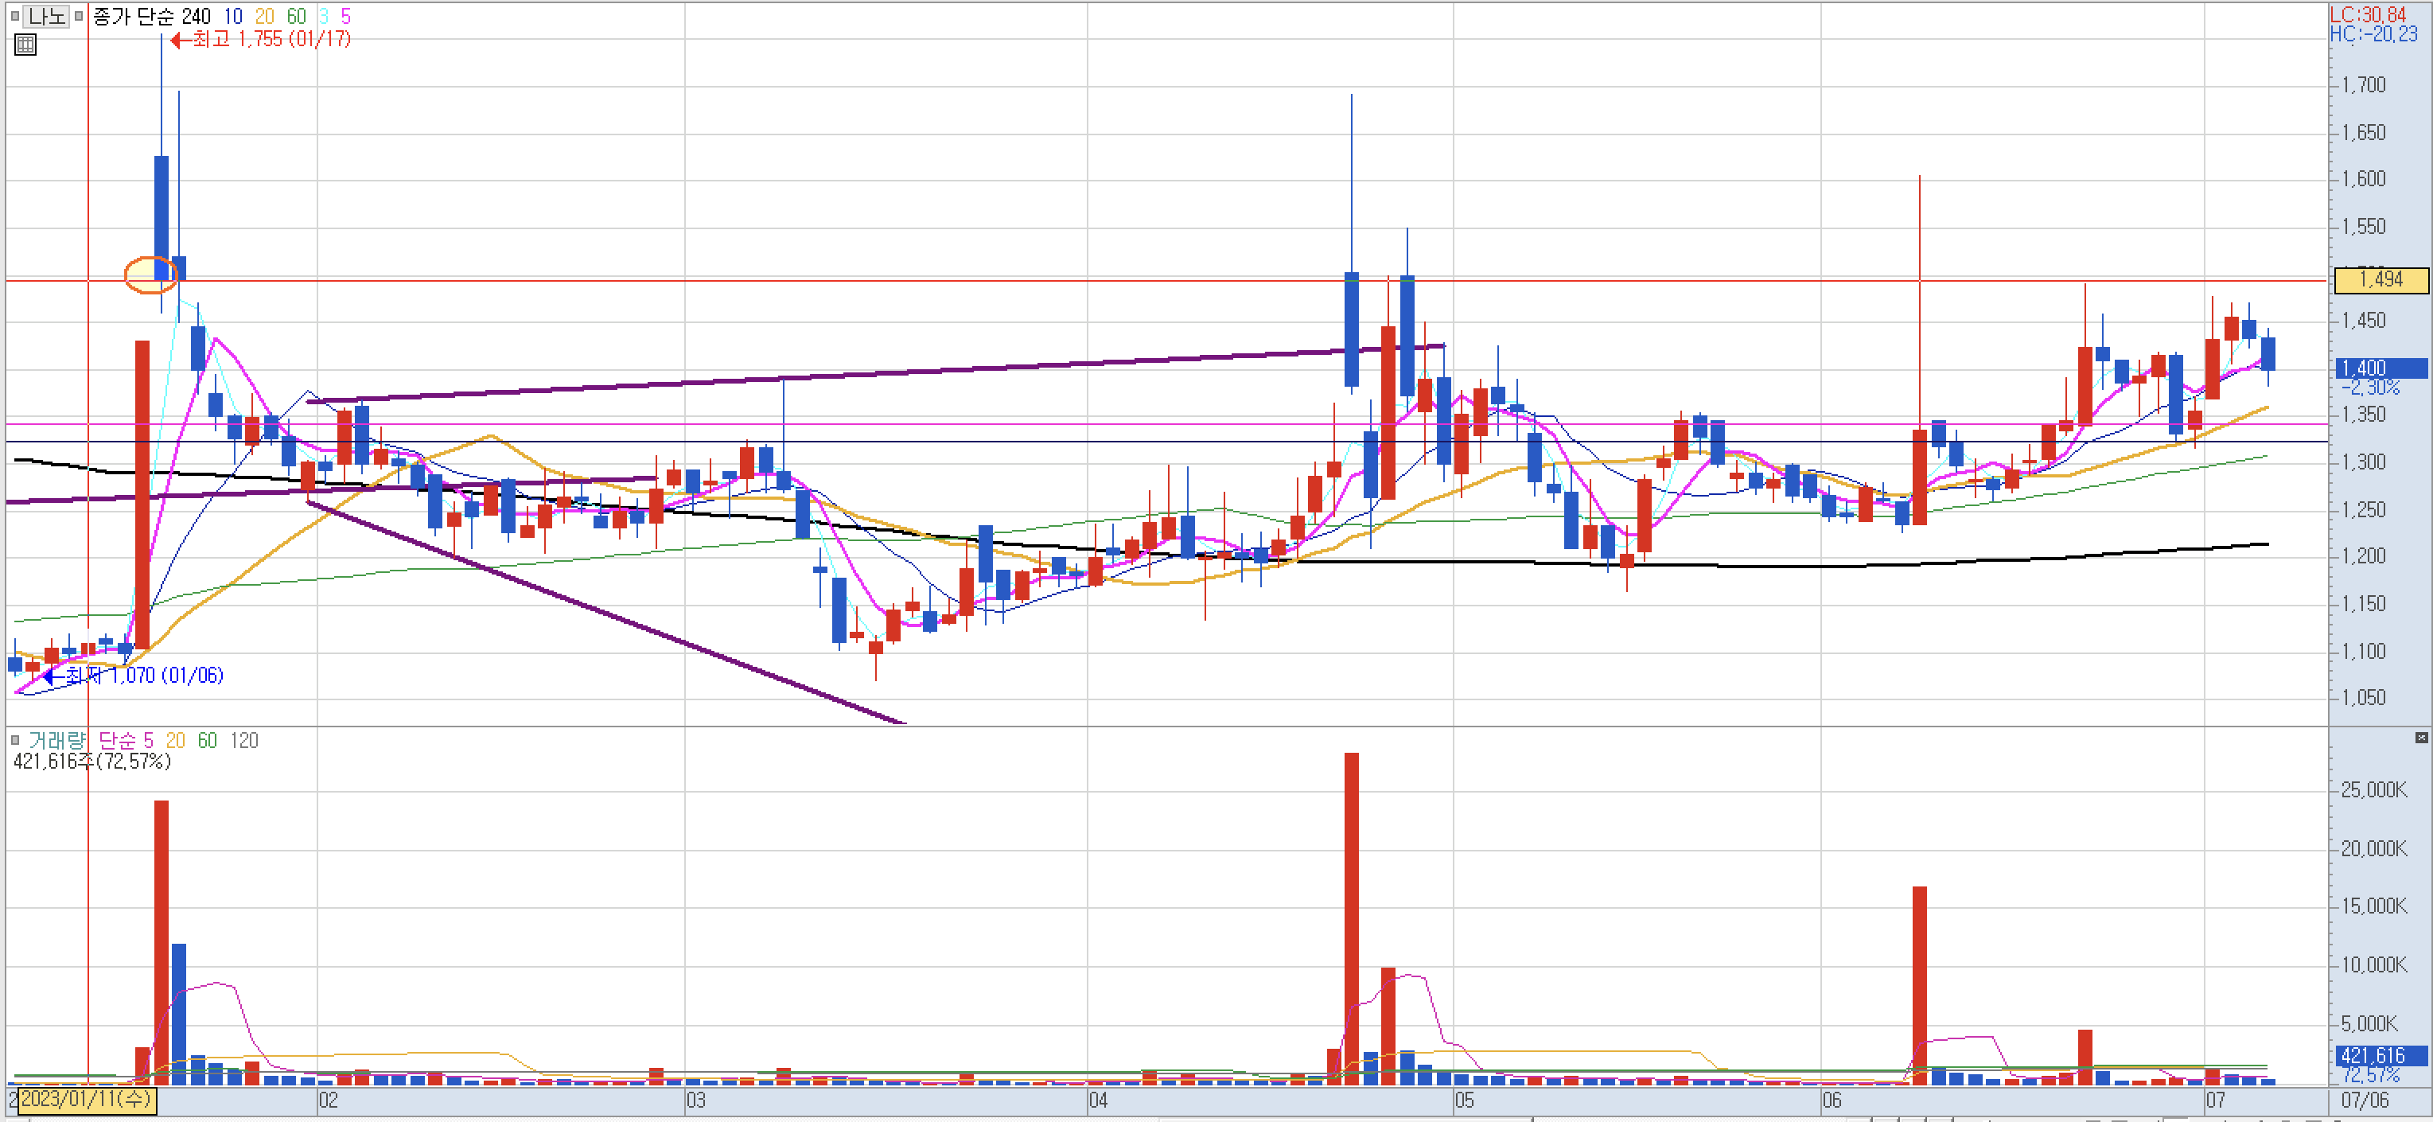Click the yellow 1,494 price axis tag
The width and height of the screenshot is (2433, 1122).
pos(2380,279)
